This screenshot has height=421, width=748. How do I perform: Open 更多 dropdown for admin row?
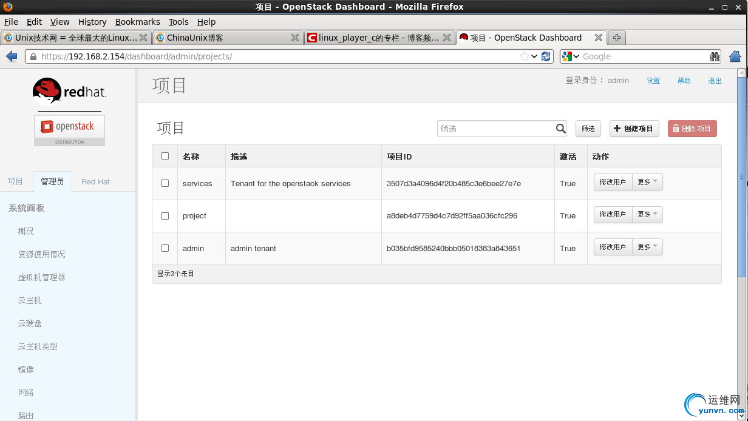[647, 247]
